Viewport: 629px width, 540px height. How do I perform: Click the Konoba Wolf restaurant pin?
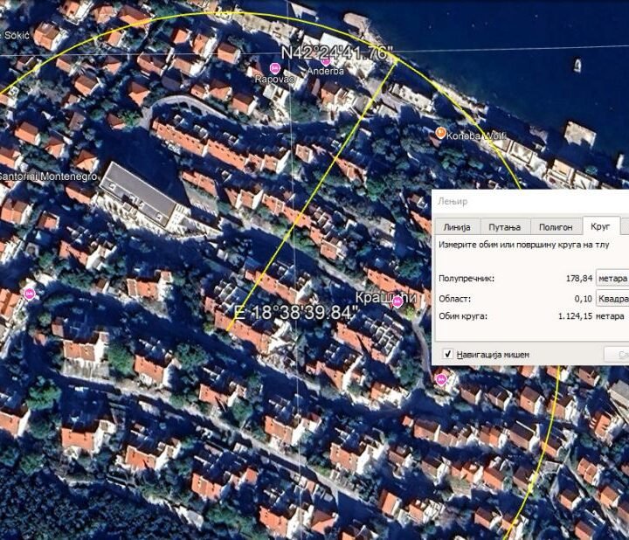click(440, 133)
